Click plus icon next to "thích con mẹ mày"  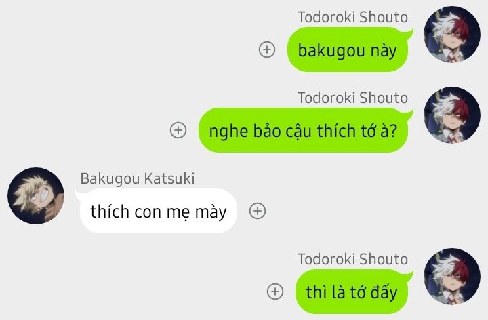(258, 211)
